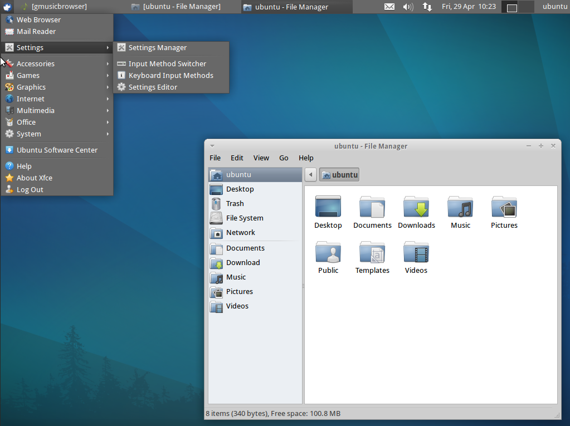This screenshot has height=426, width=570.
Task: Open Keyboard Input Methods from submenu
Action: [171, 76]
